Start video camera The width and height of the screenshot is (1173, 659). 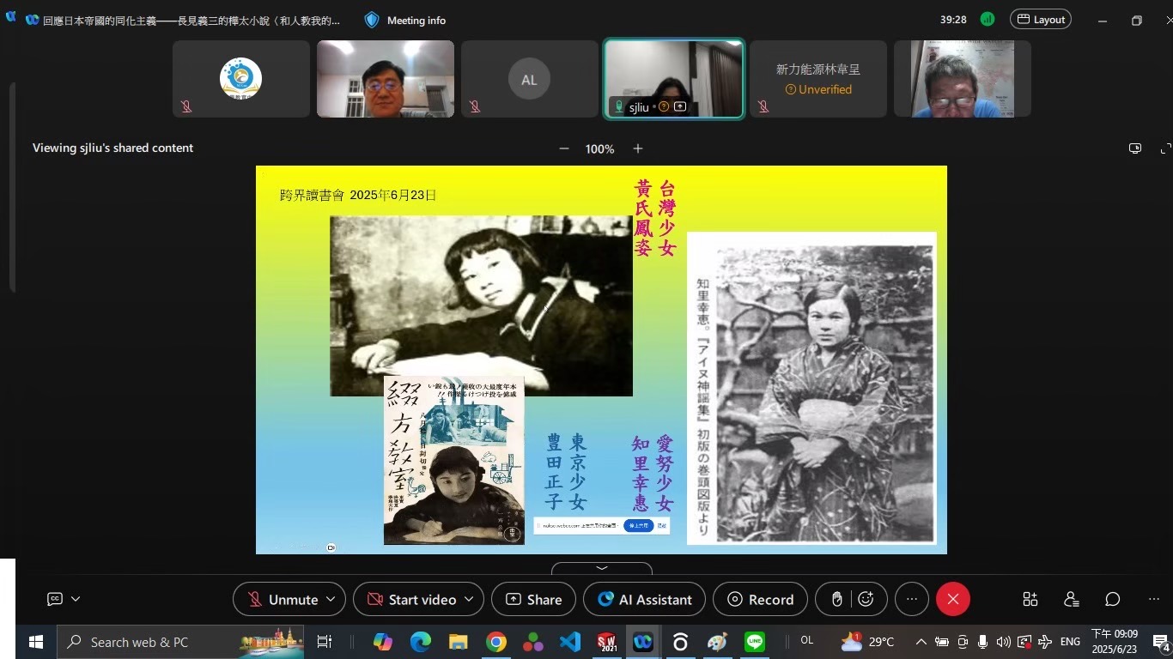click(x=411, y=600)
